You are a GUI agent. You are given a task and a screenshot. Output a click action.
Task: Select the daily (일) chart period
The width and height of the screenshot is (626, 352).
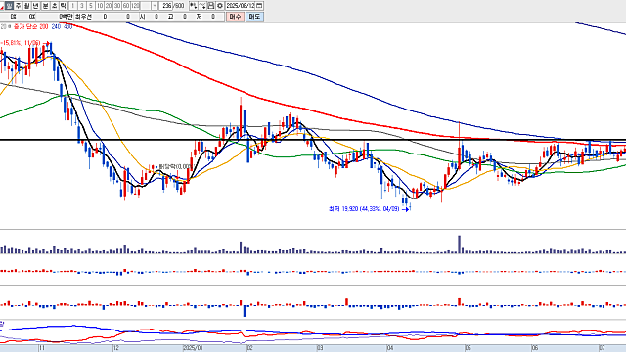point(9,6)
